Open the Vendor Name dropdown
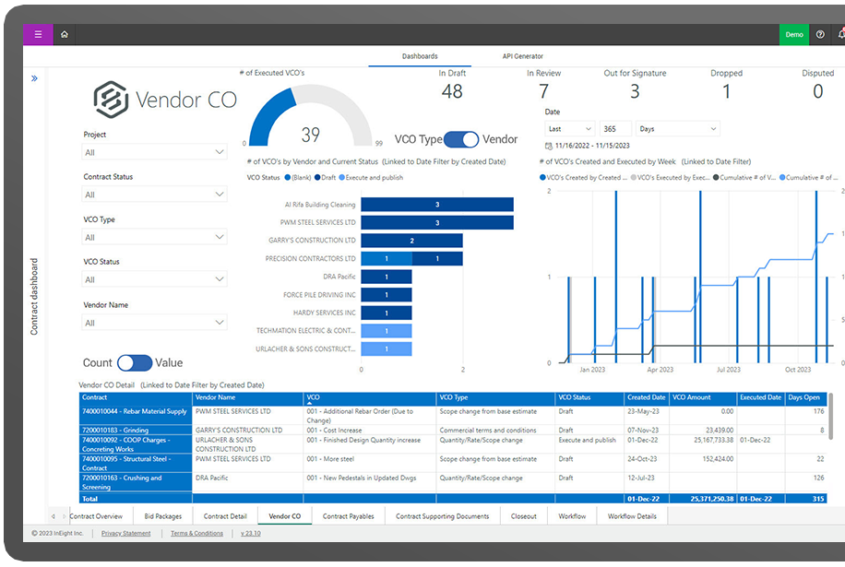This screenshot has height=567, width=845. 154,323
